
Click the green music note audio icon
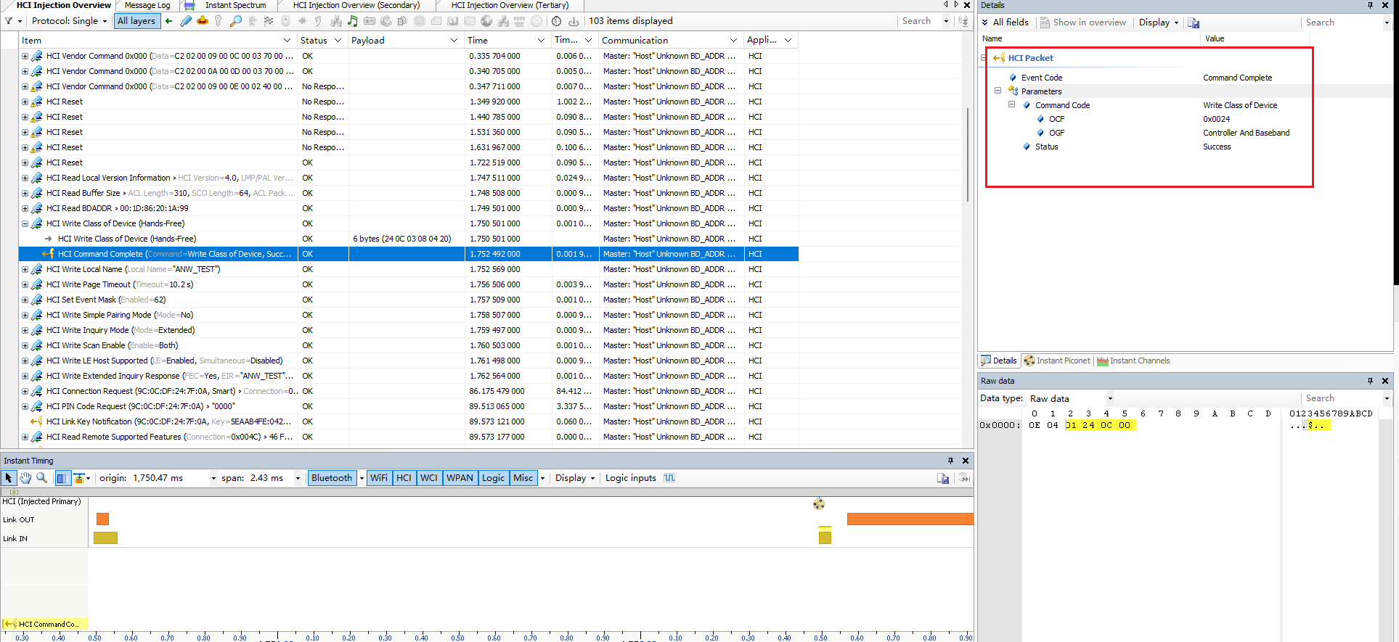click(353, 21)
